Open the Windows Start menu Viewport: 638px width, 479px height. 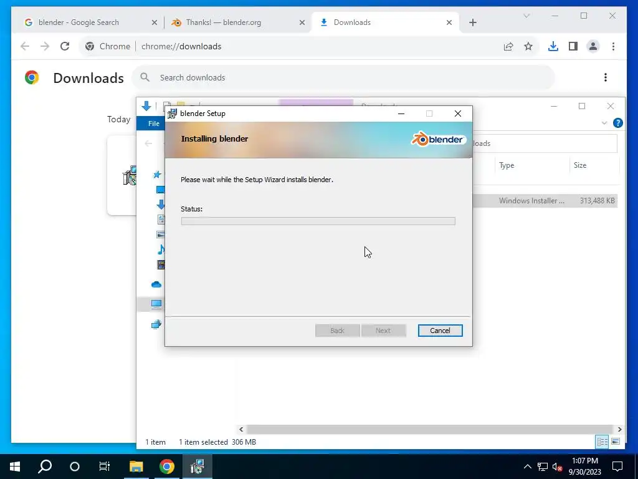tap(15, 467)
